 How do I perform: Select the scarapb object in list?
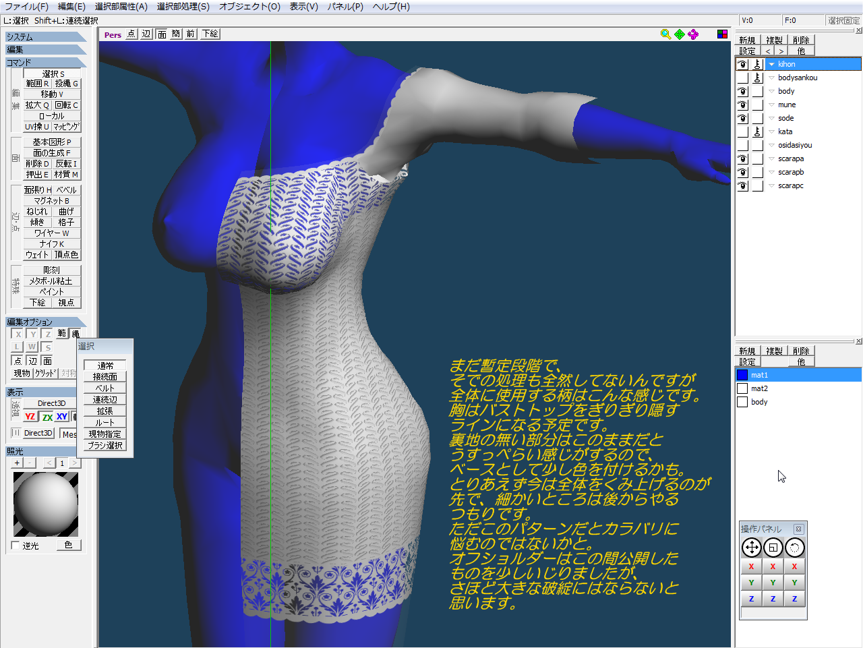coord(791,172)
